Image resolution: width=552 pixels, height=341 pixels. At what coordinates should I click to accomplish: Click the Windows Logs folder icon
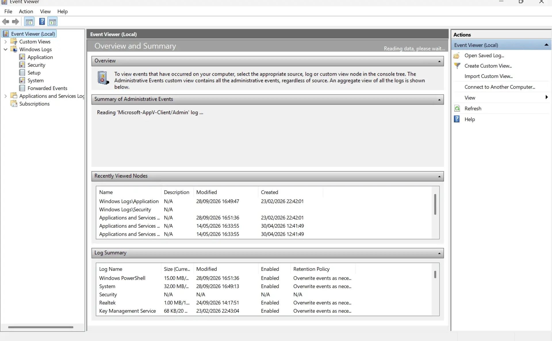click(14, 49)
